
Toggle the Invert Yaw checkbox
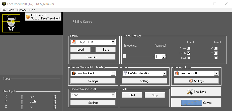(x=189, y=48)
